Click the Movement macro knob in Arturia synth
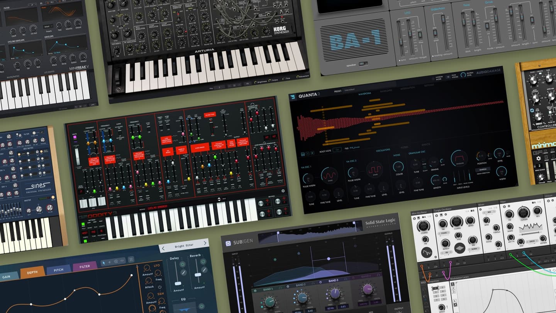Viewport: 556px width, 313px height. coord(298,77)
